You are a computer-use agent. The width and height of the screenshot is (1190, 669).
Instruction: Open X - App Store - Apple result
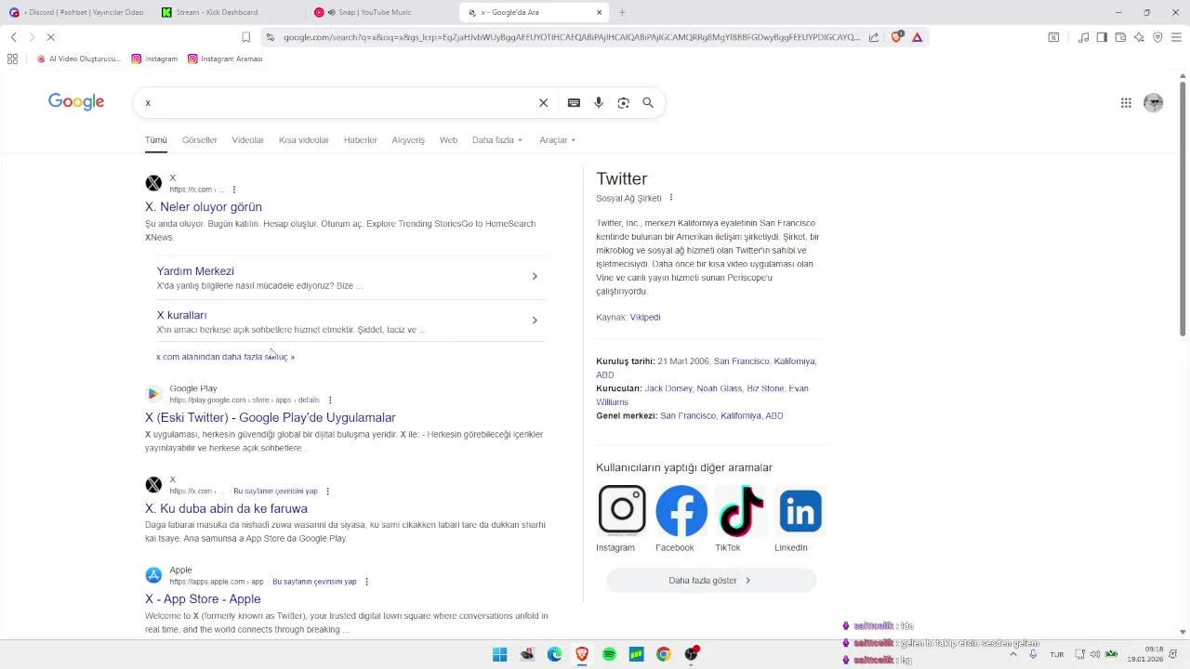click(x=203, y=599)
